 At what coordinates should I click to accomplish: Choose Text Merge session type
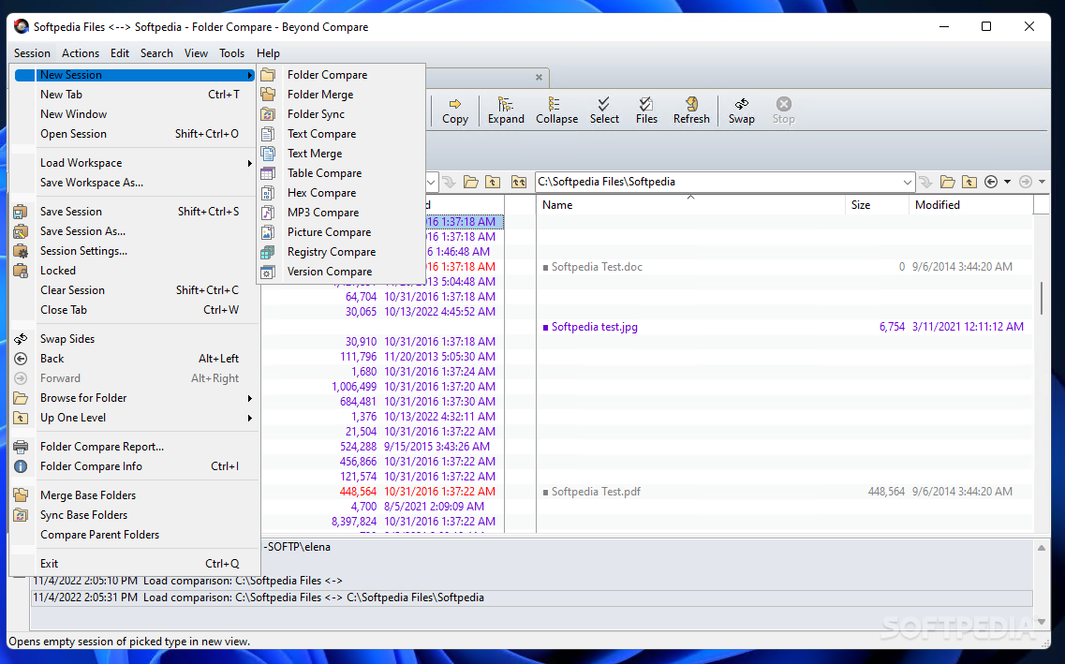click(340, 154)
